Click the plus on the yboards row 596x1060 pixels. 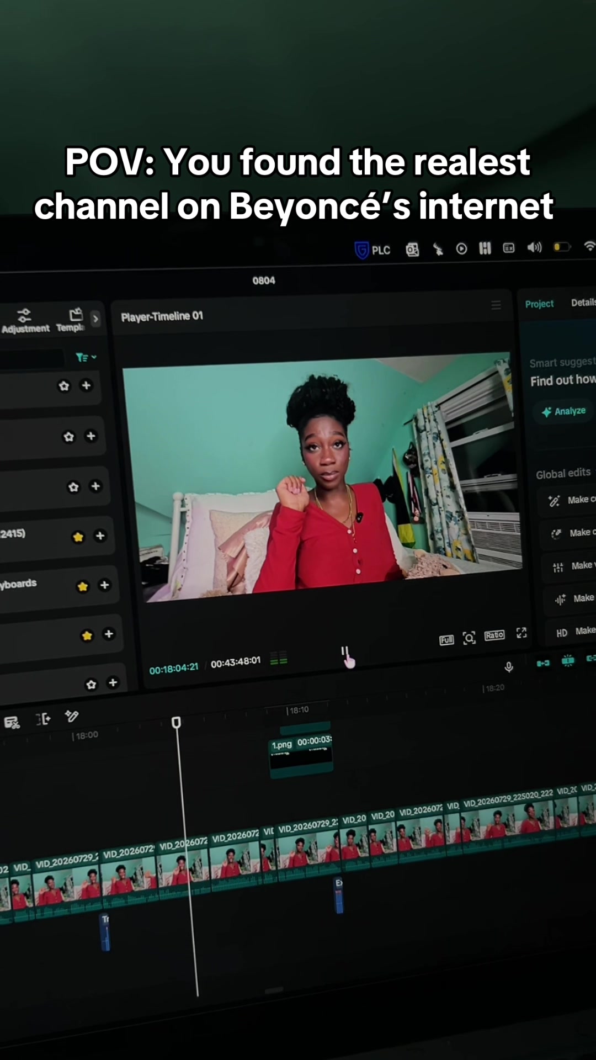[104, 585]
